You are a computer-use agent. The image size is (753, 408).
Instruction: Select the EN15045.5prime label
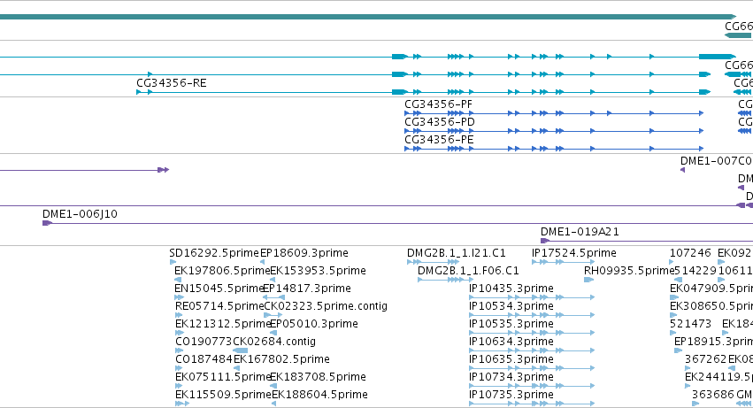pyautogui.click(x=219, y=289)
